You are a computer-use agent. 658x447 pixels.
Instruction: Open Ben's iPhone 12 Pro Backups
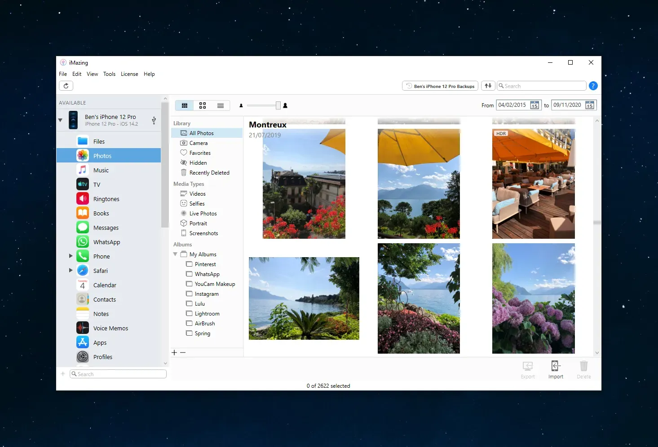click(440, 85)
